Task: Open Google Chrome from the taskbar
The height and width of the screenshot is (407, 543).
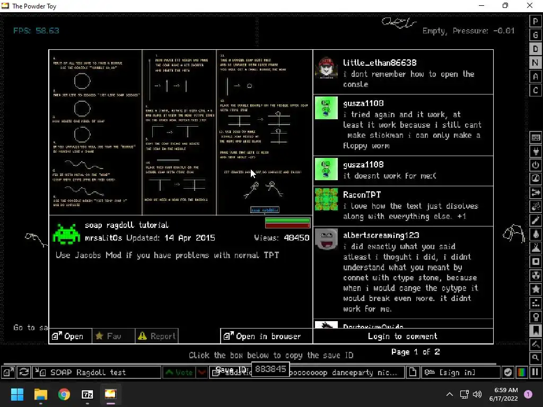Action: coord(64,394)
